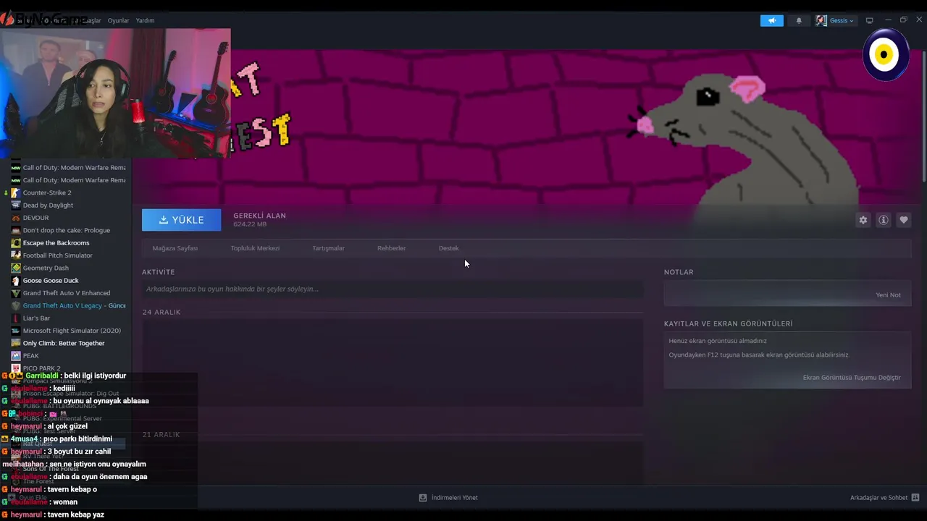Click the blue YÜKLE install button
The width and height of the screenshot is (927, 521).
coord(181,220)
